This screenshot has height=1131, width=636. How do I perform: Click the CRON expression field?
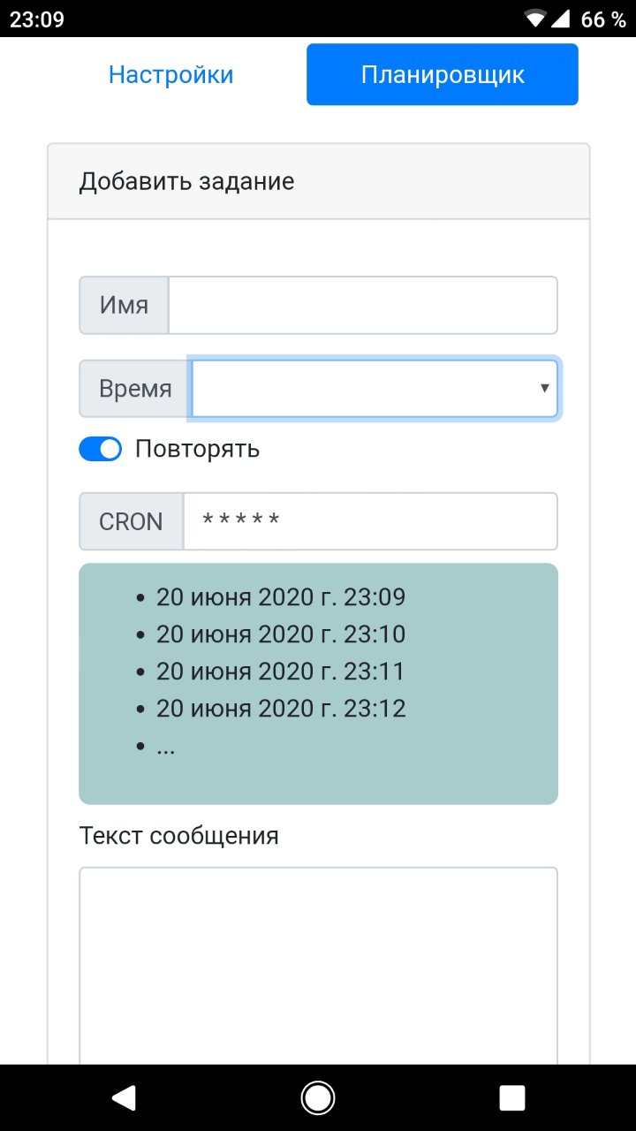tap(369, 521)
